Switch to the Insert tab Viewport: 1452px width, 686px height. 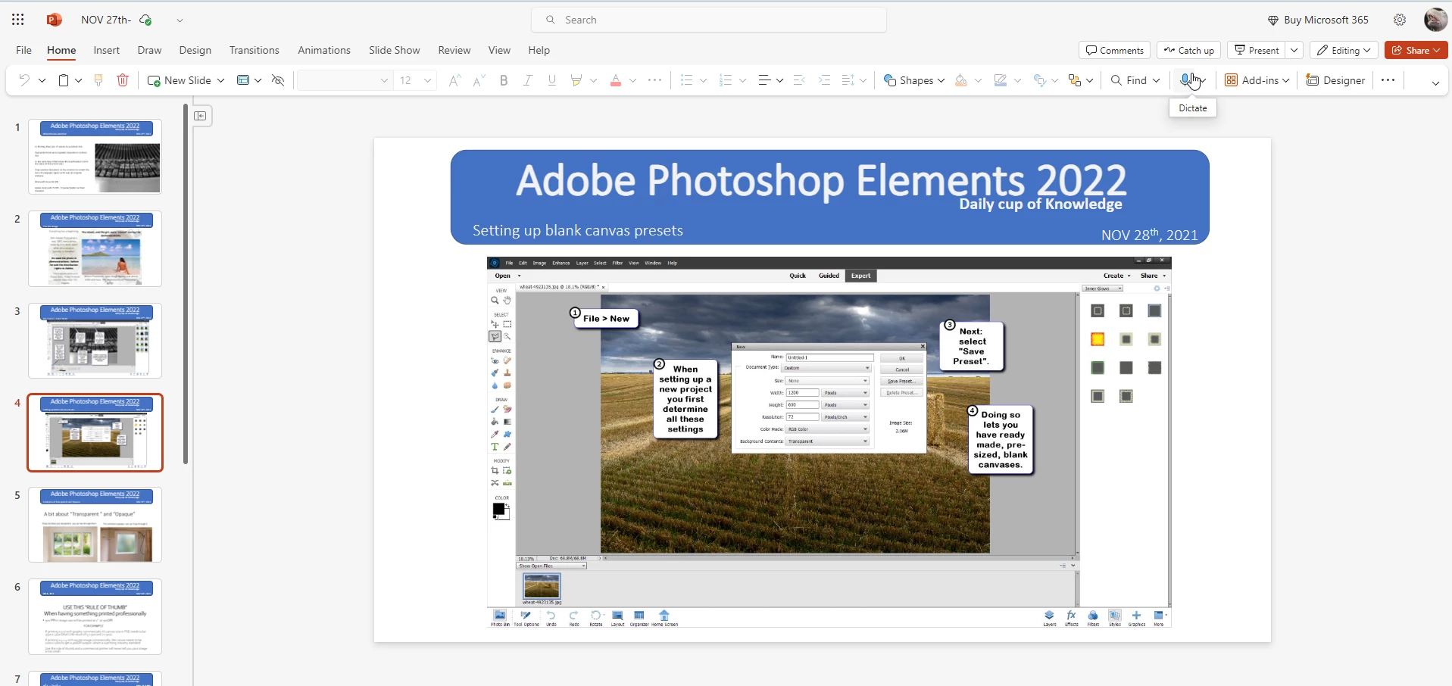[x=107, y=50]
